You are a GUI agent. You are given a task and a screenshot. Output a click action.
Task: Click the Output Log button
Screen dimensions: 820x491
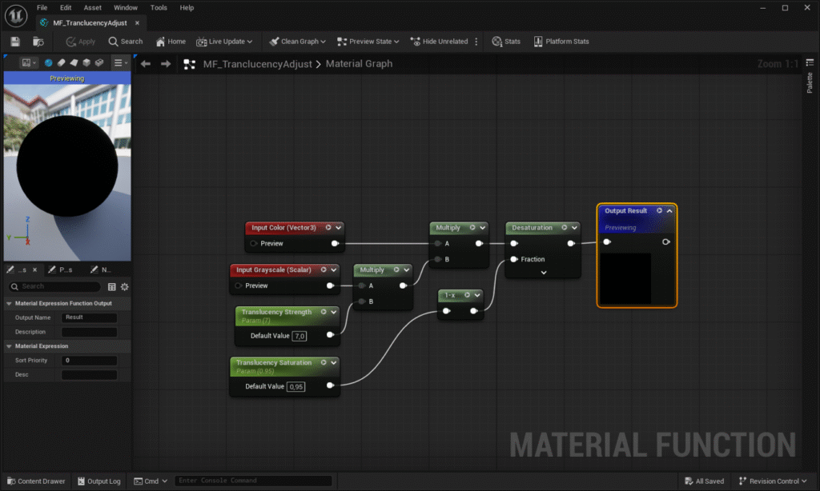(x=98, y=481)
